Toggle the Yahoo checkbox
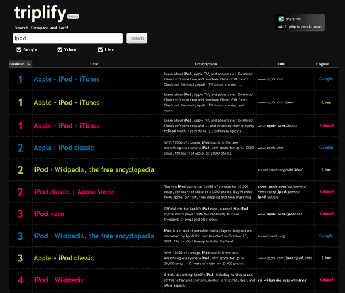The image size is (345, 293). click(60, 49)
